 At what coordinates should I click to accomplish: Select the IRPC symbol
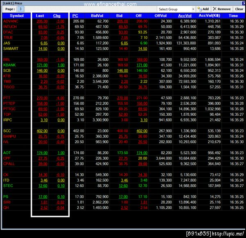pos(7,120)
